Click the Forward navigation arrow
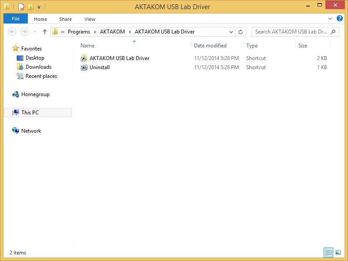This screenshot has height=261, width=348. pos(24,32)
